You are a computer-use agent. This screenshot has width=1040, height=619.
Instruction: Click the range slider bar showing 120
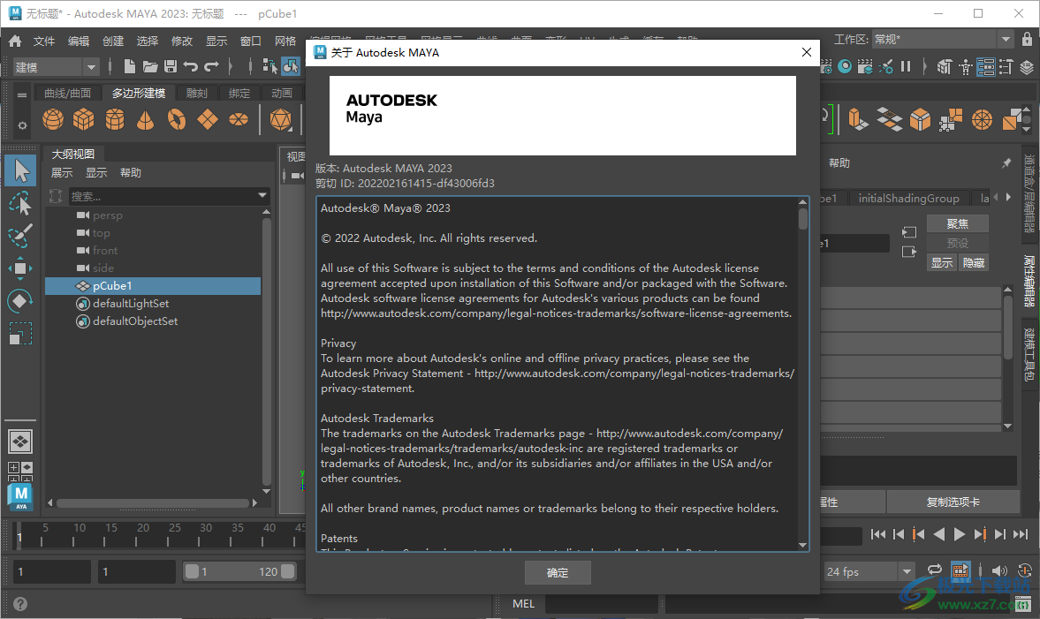(x=239, y=571)
